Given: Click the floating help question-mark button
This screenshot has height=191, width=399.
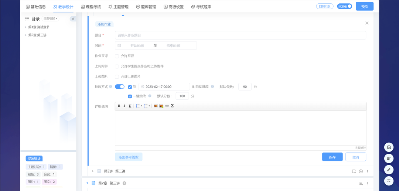Looking at the screenshot, I should [x=389, y=147].
